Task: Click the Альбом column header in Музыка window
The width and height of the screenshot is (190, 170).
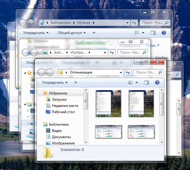Action: [162, 57]
